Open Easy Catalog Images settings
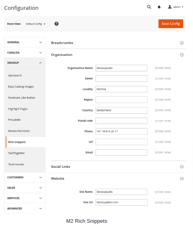Viewport: 193px width, 226px height. [21, 86]
